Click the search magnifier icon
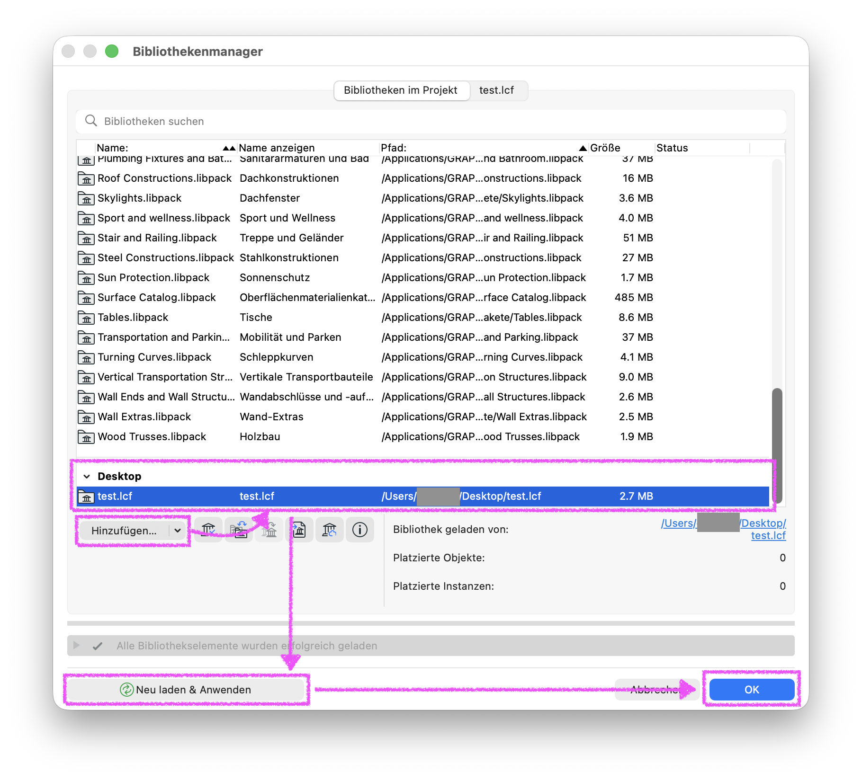The height and width of the screenshot is (780, 862). [91, 121]
